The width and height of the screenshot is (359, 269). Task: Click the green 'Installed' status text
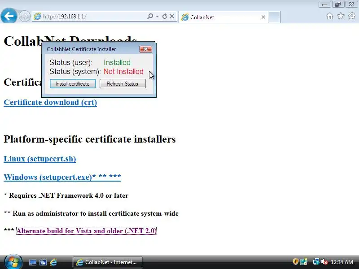117,62
